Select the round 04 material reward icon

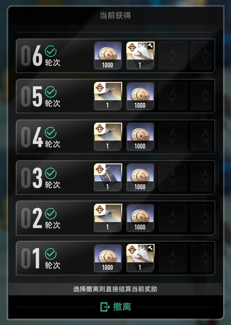pyautogui.click(x=108, y=137)
